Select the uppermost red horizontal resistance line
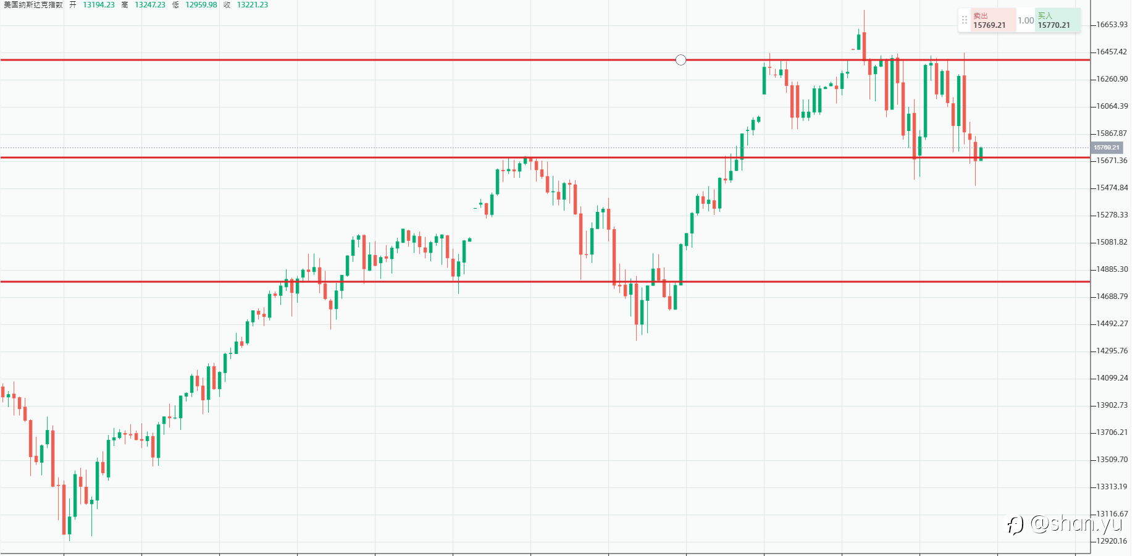The image size is (1135, 556). coord(371,60)
